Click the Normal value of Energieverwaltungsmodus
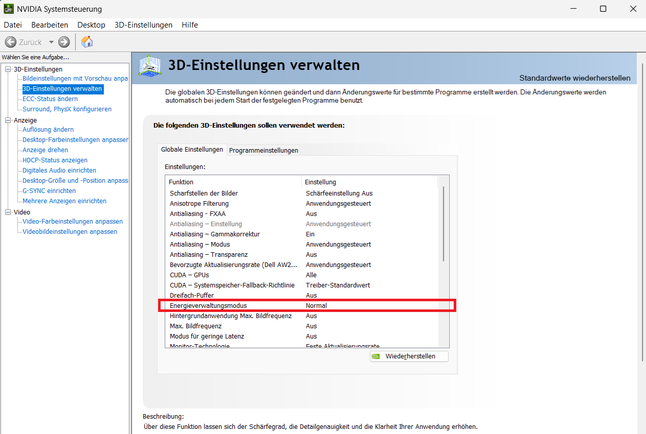Viewport: 646px width, 434px height. click(x=316, y=306)
